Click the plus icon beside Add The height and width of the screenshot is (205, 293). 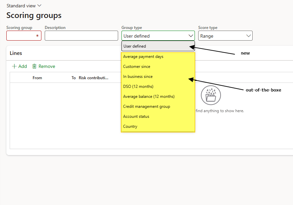click(14, 66)
